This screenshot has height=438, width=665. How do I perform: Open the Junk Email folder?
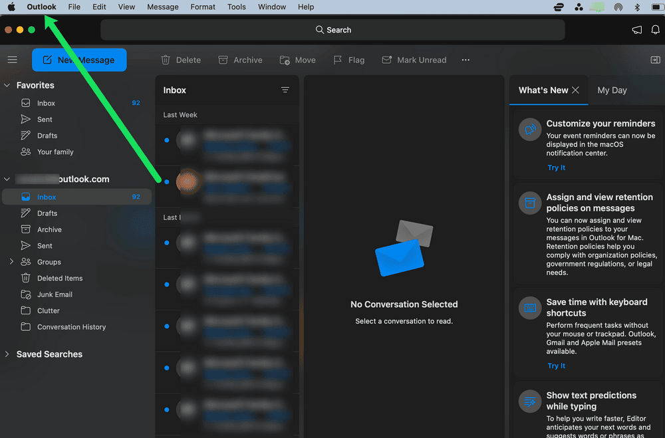click(55, 294)
